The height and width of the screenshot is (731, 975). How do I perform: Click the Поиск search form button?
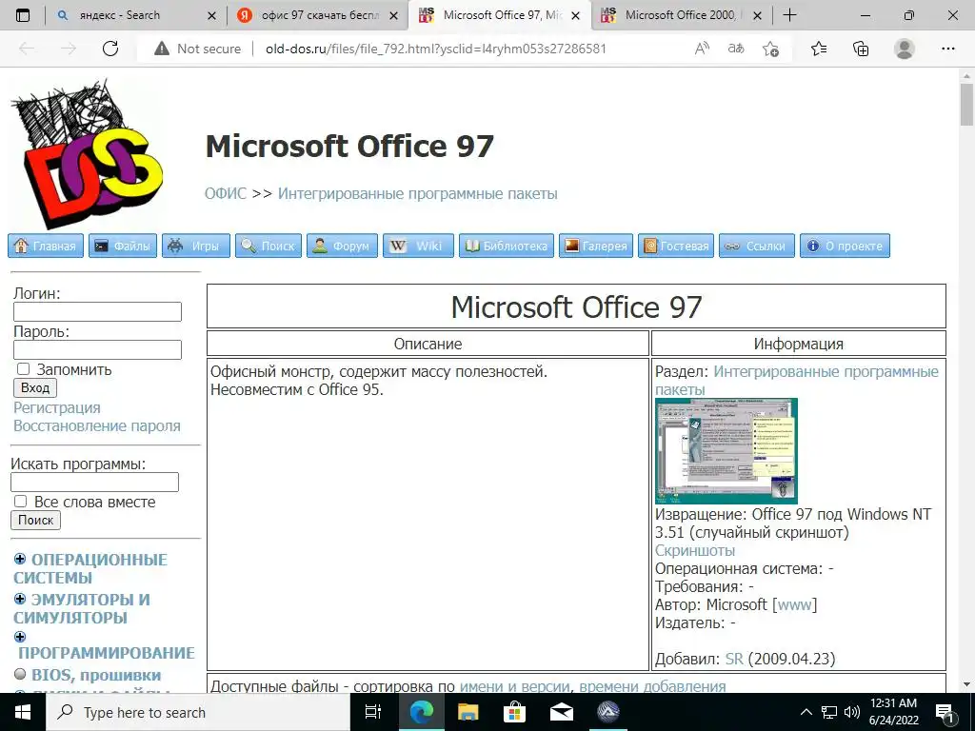(x=35, y=521)
